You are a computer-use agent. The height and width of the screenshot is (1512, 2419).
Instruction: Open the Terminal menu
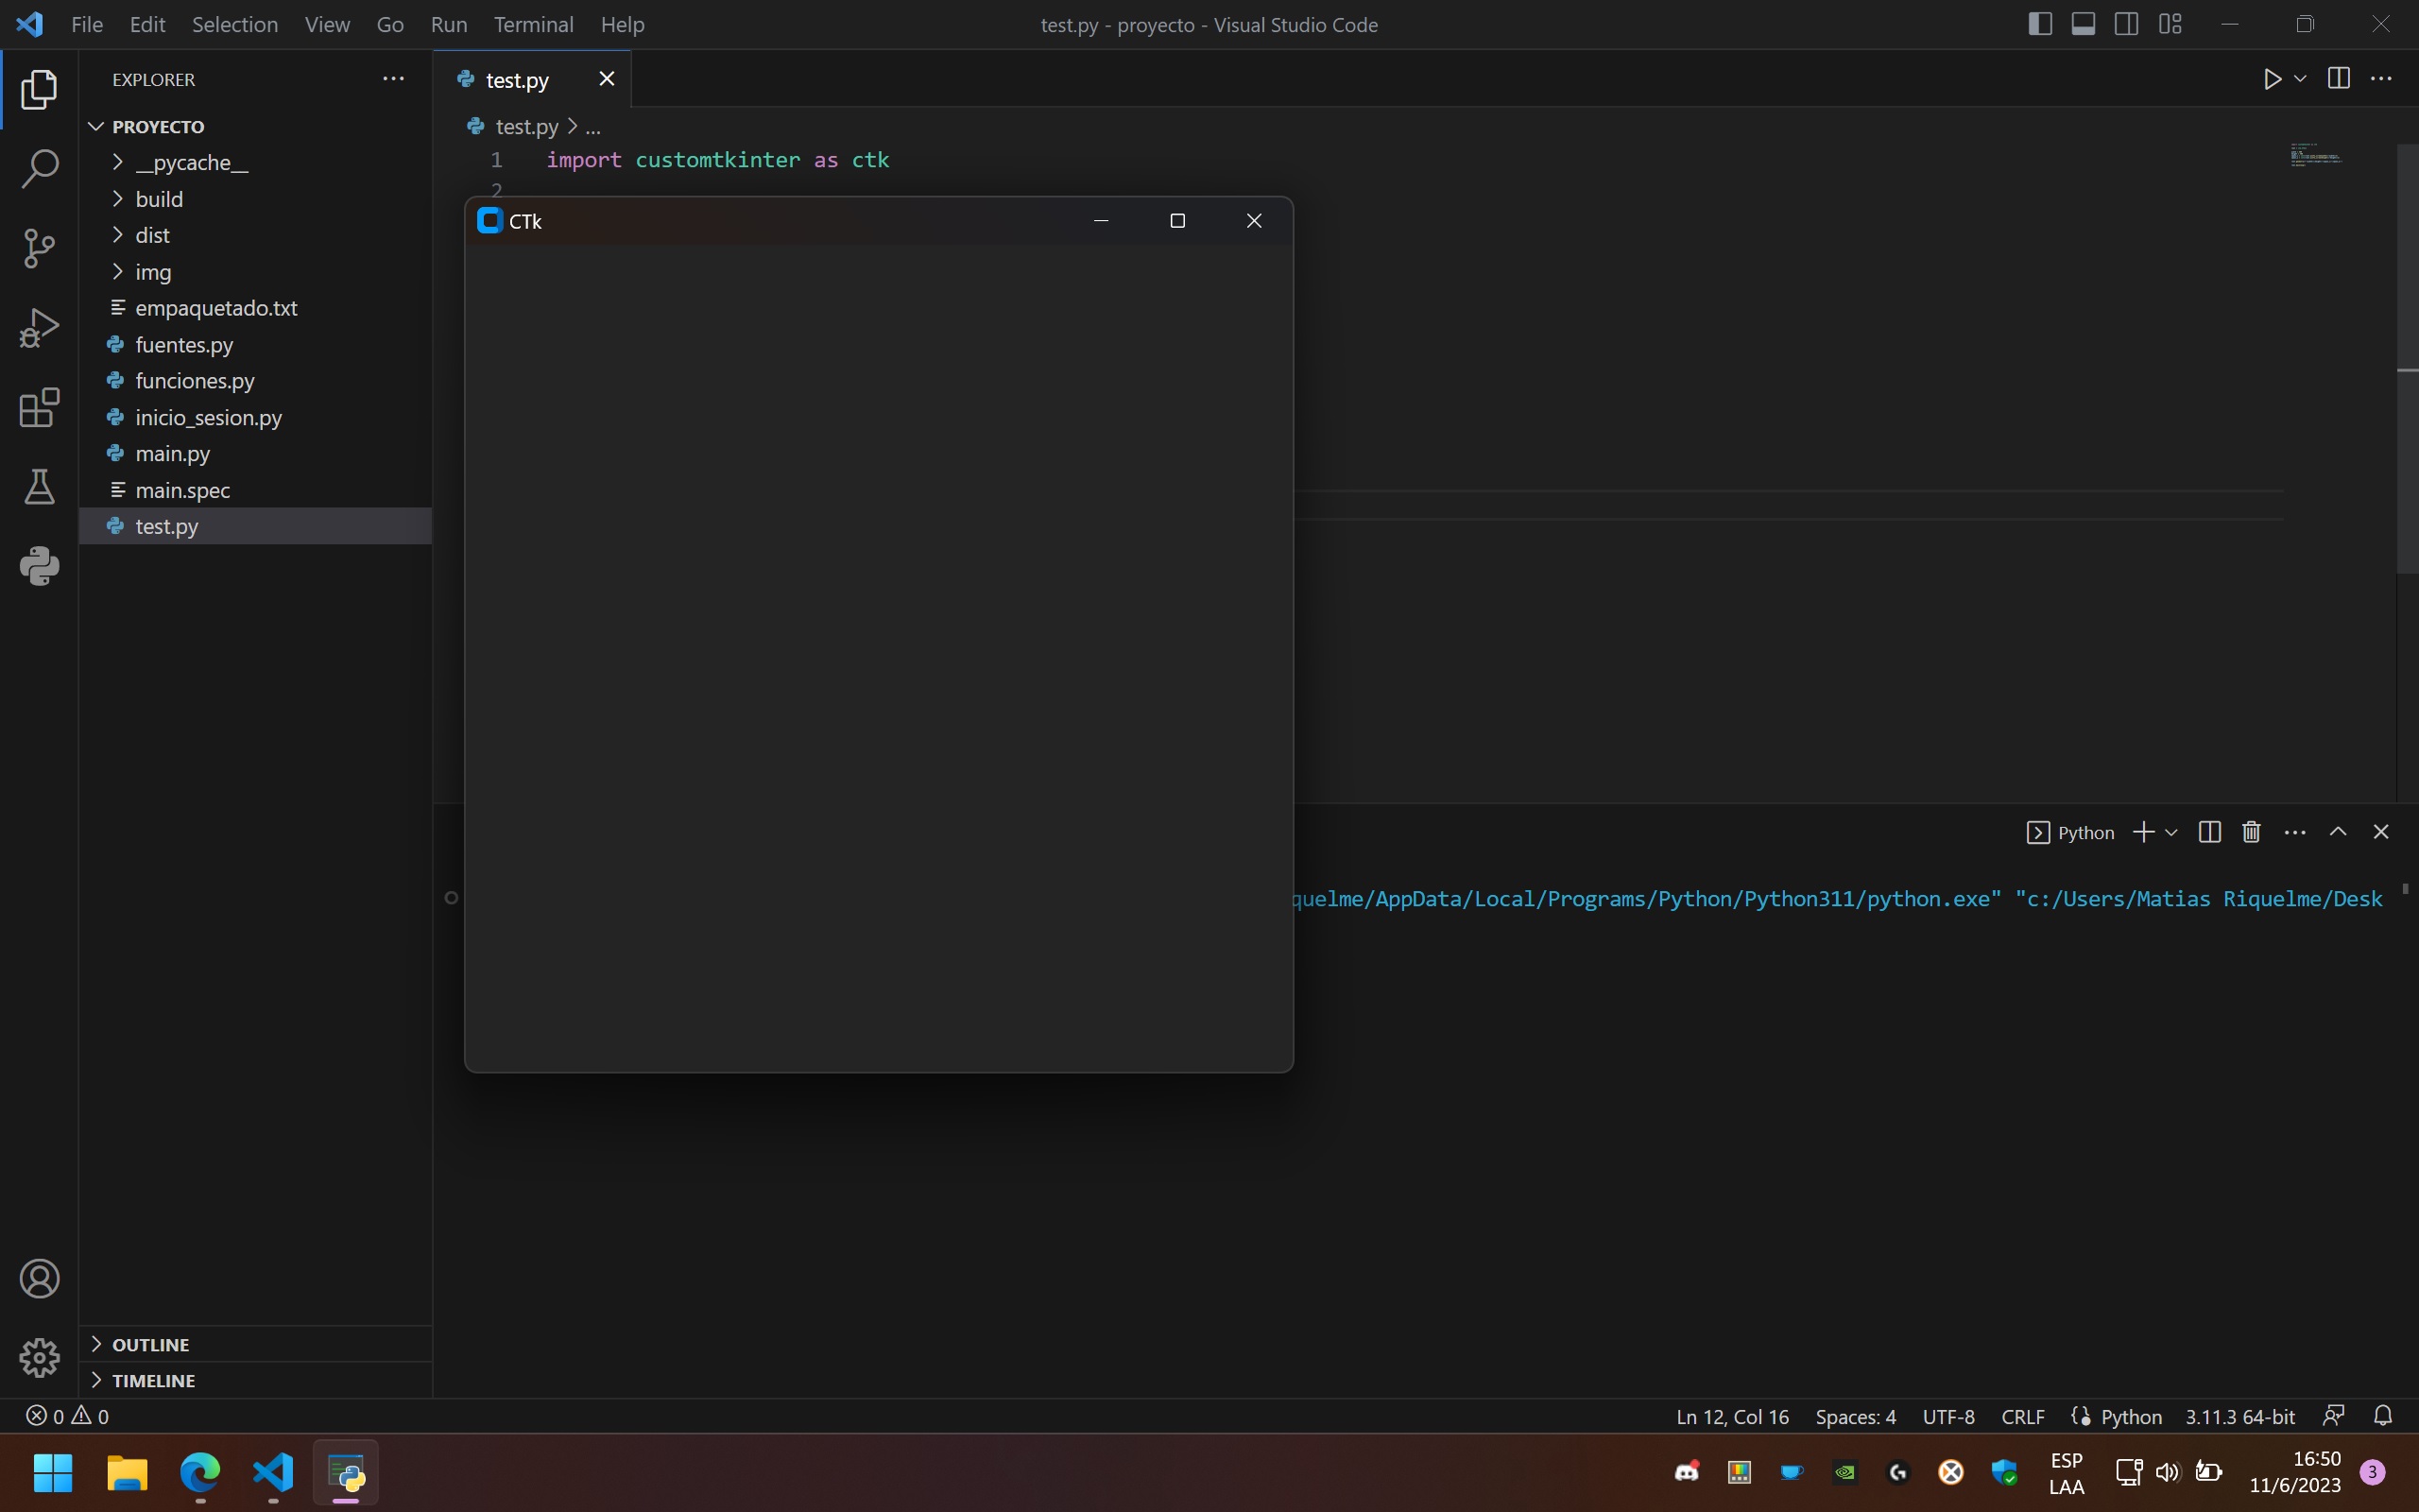click(533, 24)
